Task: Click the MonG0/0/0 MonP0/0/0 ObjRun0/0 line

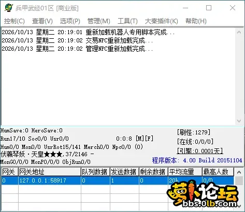Action: [46, 162]
